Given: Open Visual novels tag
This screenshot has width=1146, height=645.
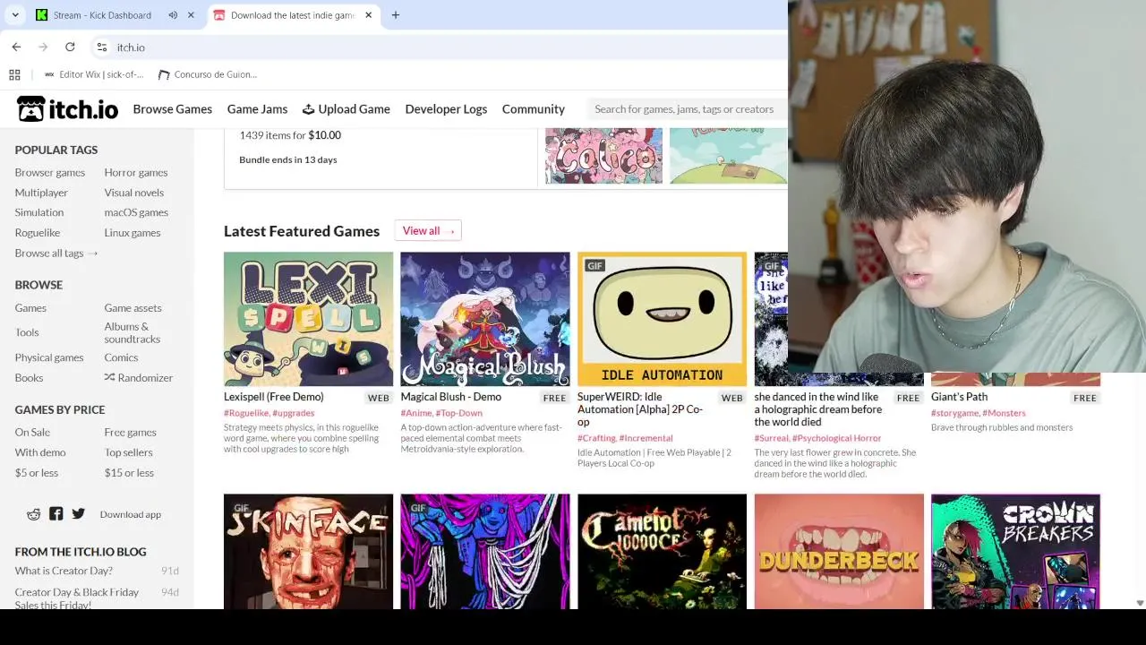Looking at the screenshot, I should click(x=134, y=193).
